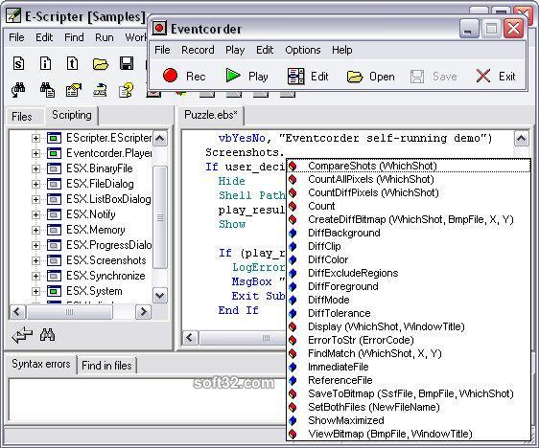Open Eventcorder Edit menu
The width and height of the screenshot is (539, 448).
[x=265, y=50]
